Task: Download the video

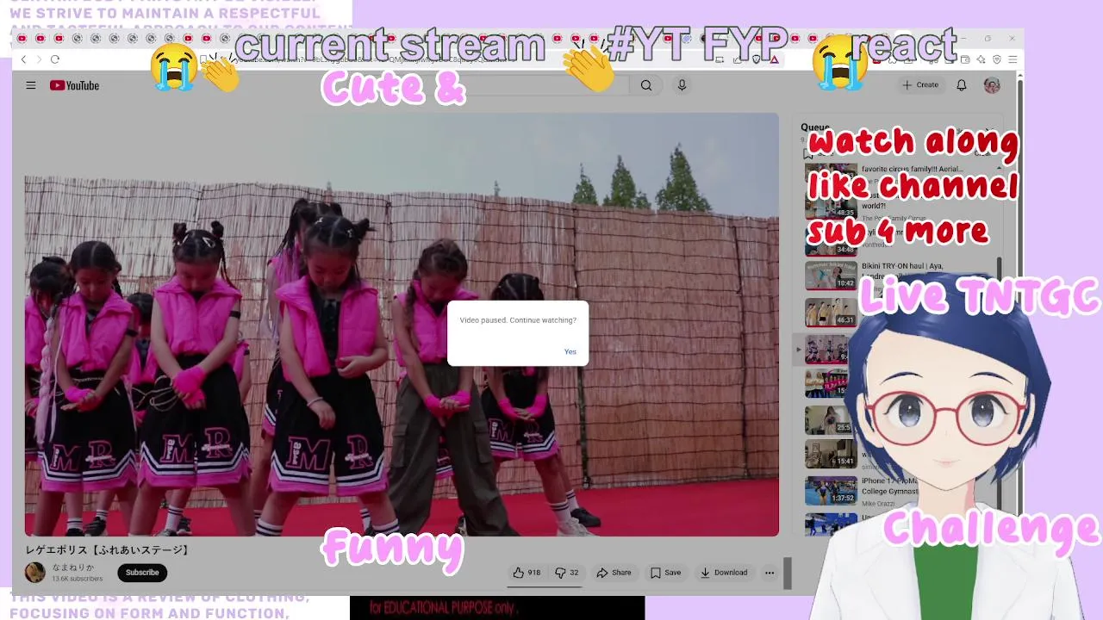Action: coord(724,573)
